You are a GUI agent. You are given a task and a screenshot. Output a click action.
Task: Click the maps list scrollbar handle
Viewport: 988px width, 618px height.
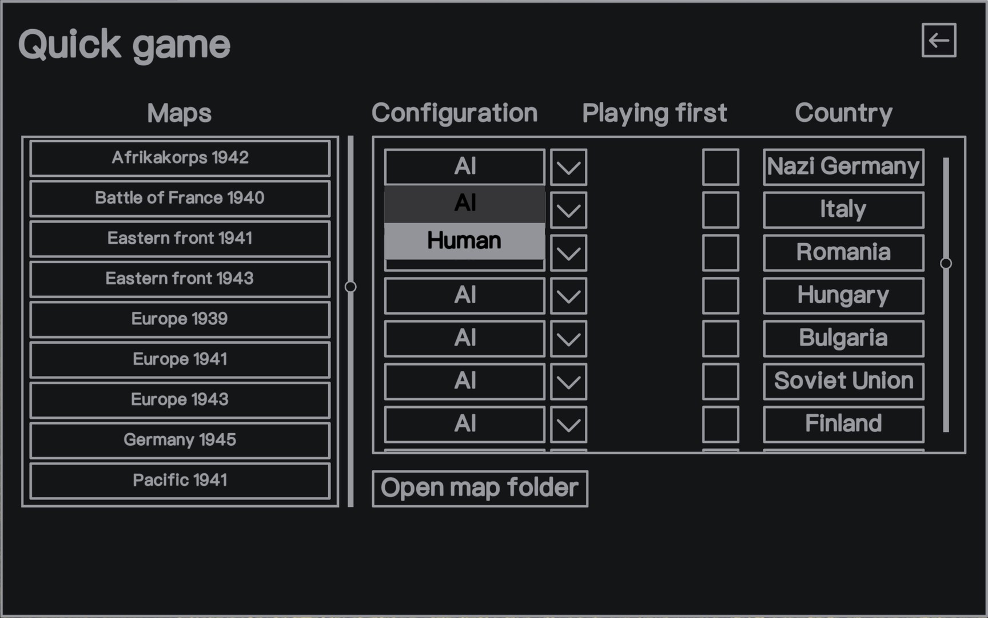(350, 287)
